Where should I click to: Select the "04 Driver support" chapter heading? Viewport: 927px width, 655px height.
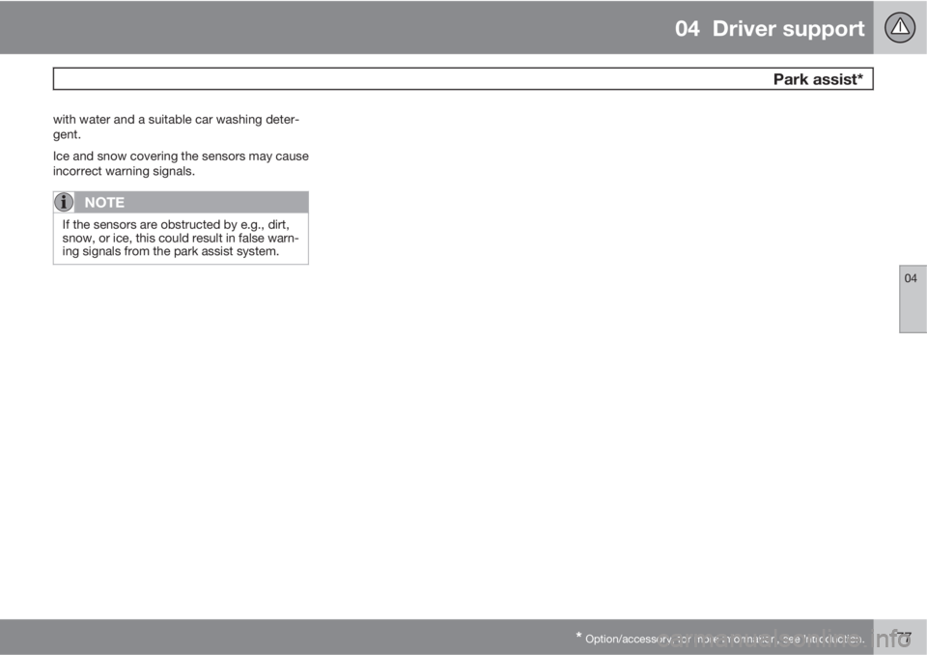[x=772, y=28]
